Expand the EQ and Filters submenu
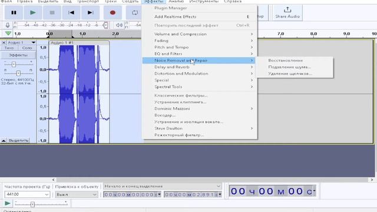 200,54
